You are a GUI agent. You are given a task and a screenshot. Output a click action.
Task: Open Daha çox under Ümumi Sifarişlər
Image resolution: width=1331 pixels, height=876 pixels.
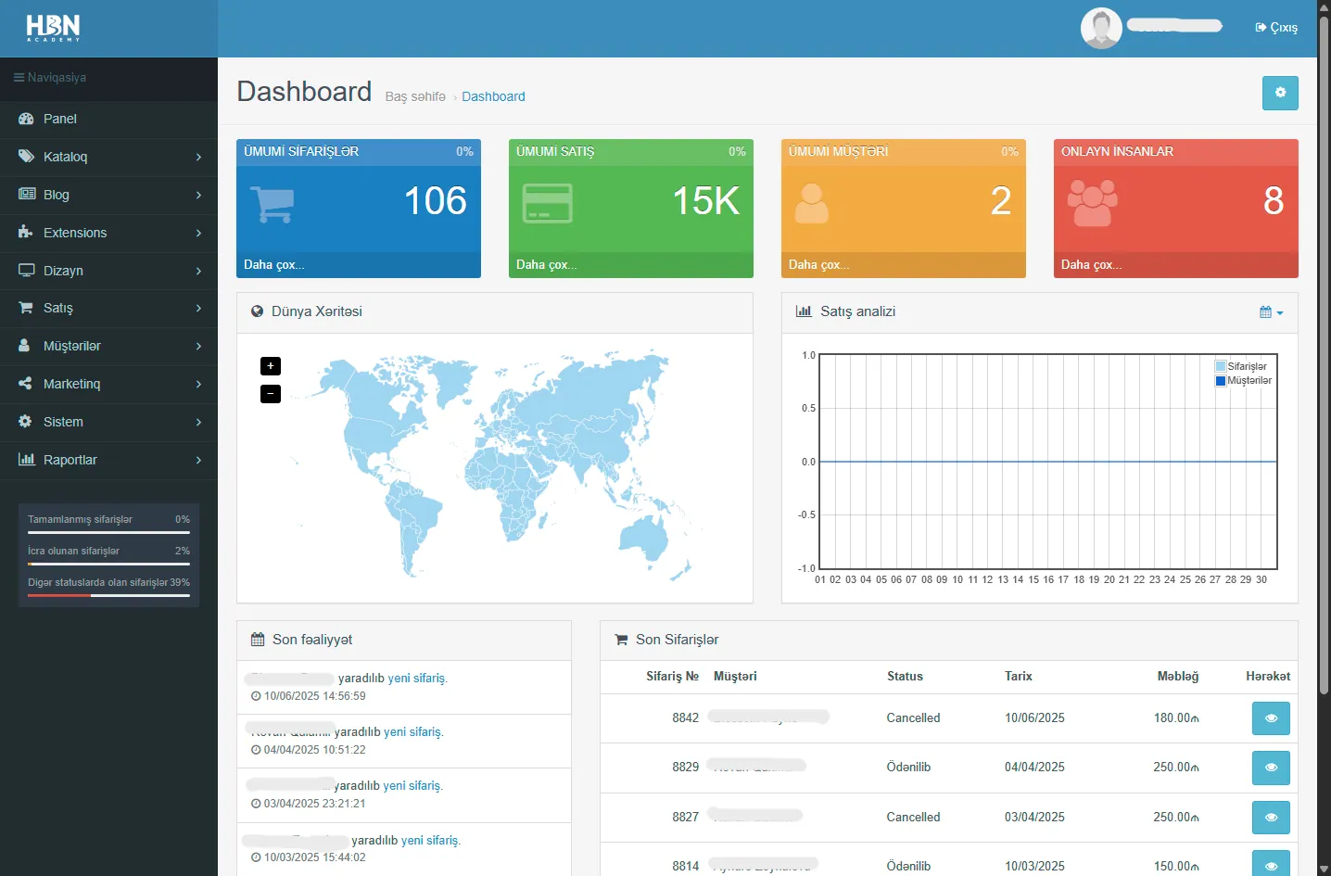[x=274, y=265]
